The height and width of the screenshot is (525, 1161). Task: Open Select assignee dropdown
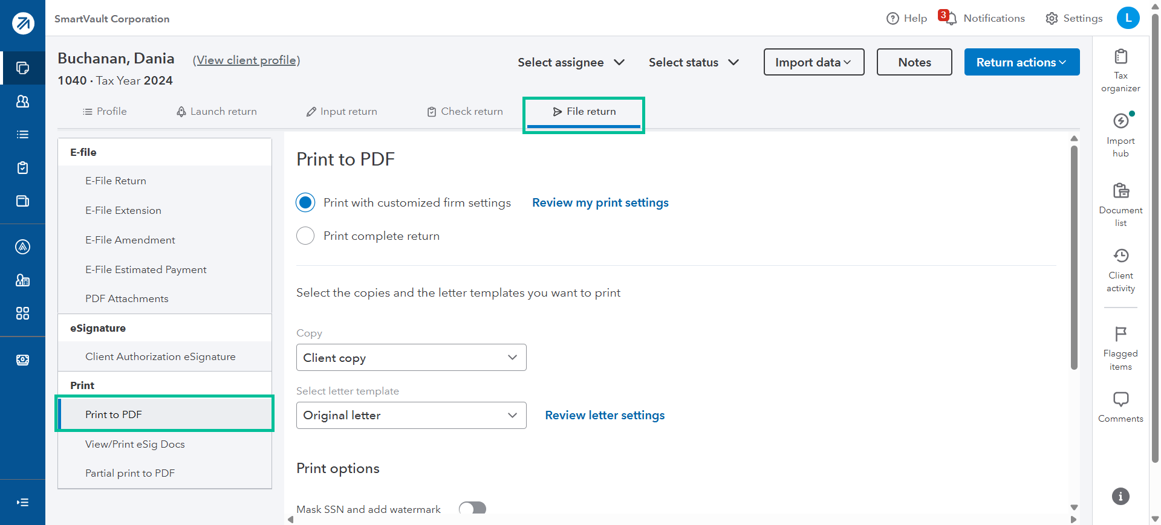tap(571, 62)
